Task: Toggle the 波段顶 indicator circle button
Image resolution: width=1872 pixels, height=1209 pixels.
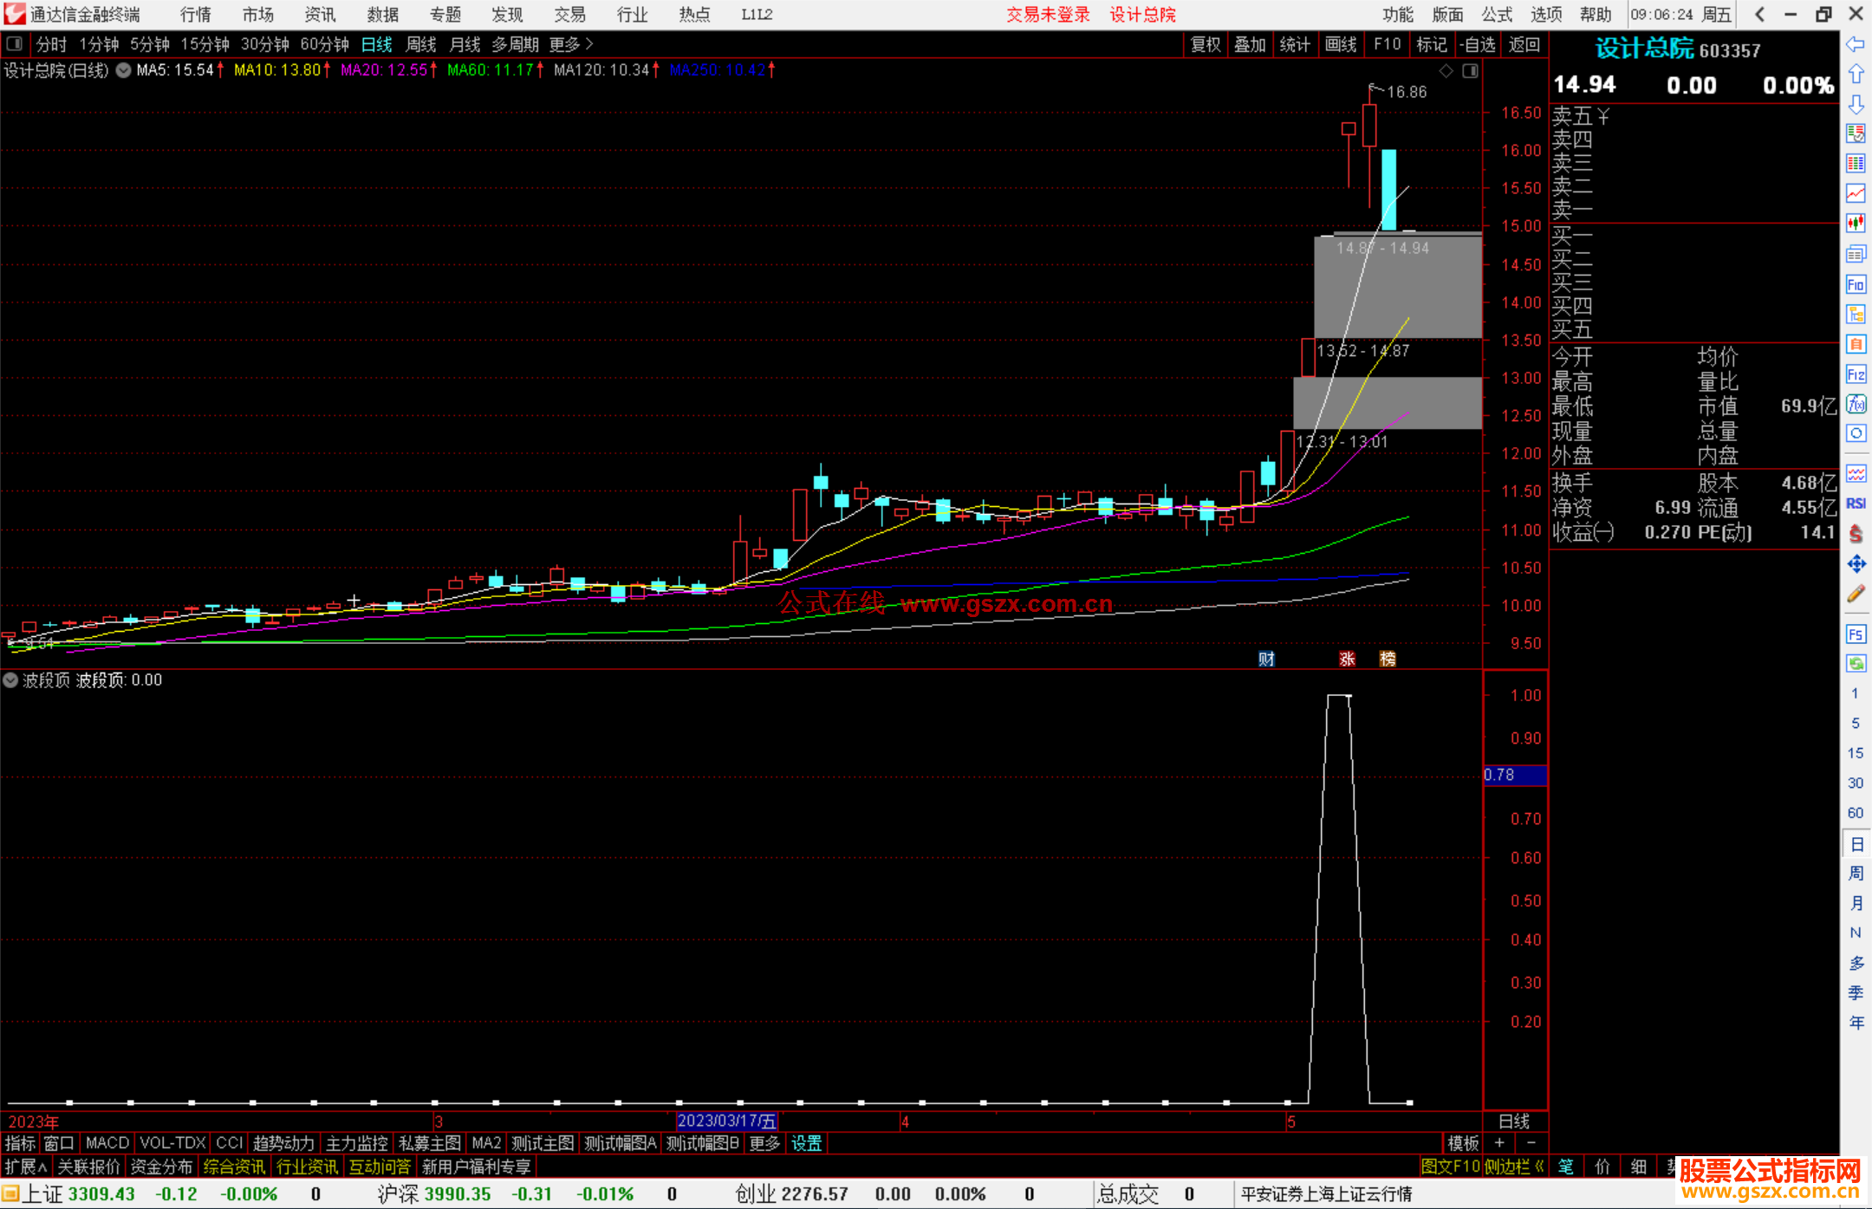Action: click(10, 680)
